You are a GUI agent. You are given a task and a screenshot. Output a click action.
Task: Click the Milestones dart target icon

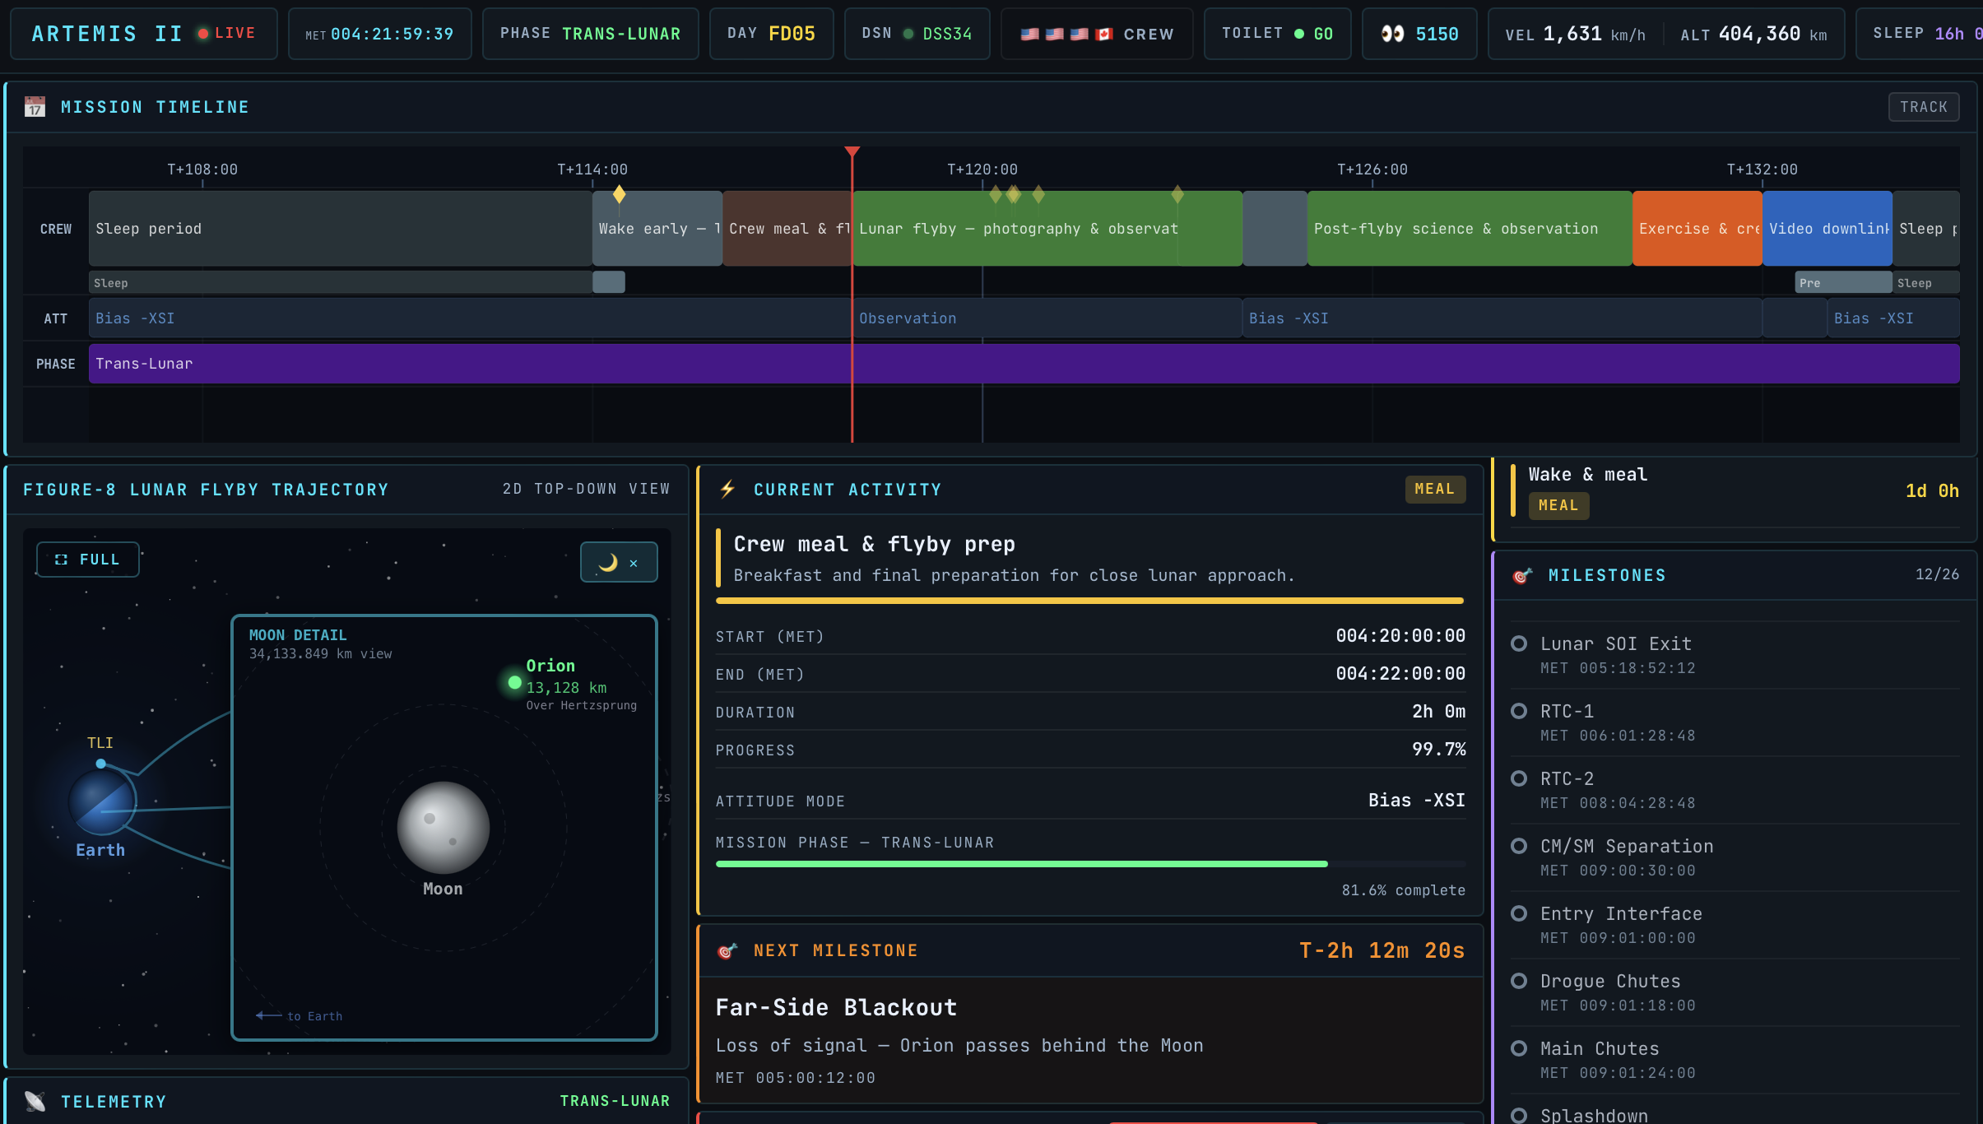point(1522,575)
